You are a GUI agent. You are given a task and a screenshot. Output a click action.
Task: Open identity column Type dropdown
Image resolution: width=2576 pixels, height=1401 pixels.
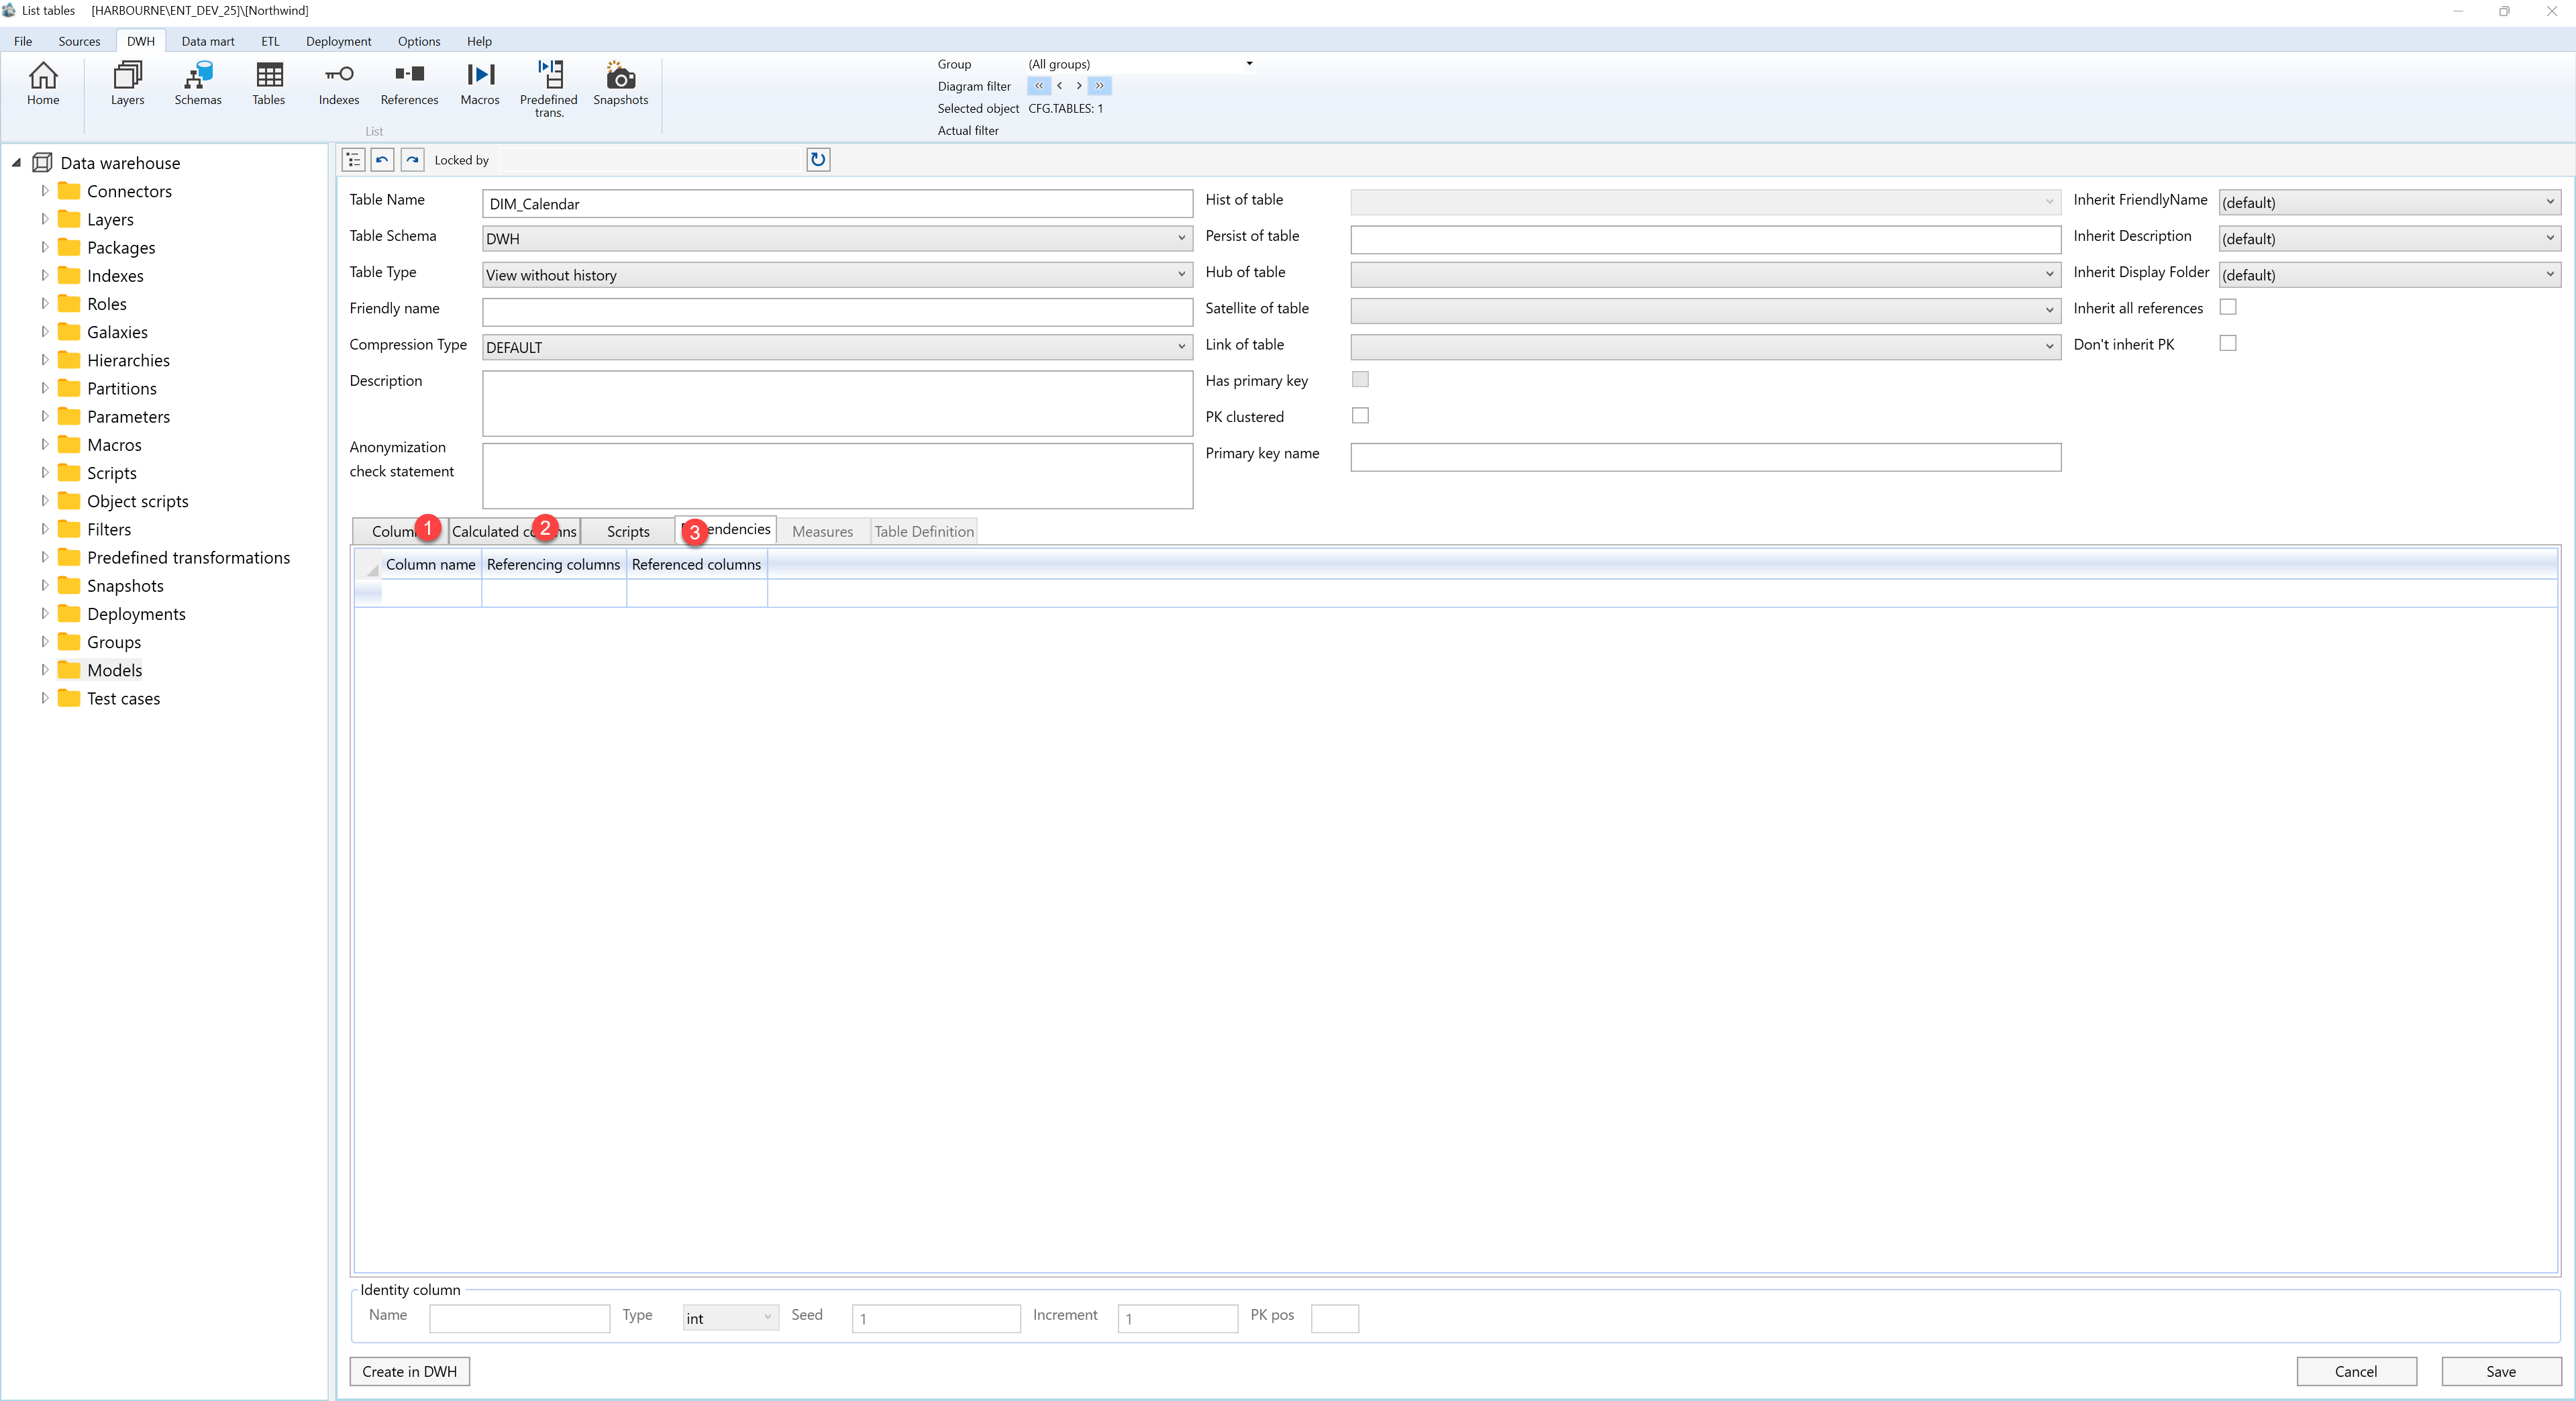730,1318
